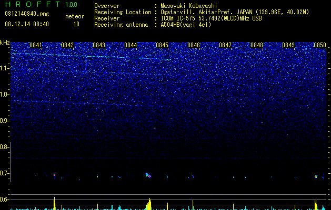Click the tall yellow power peak near 0841

coord(54,203)
